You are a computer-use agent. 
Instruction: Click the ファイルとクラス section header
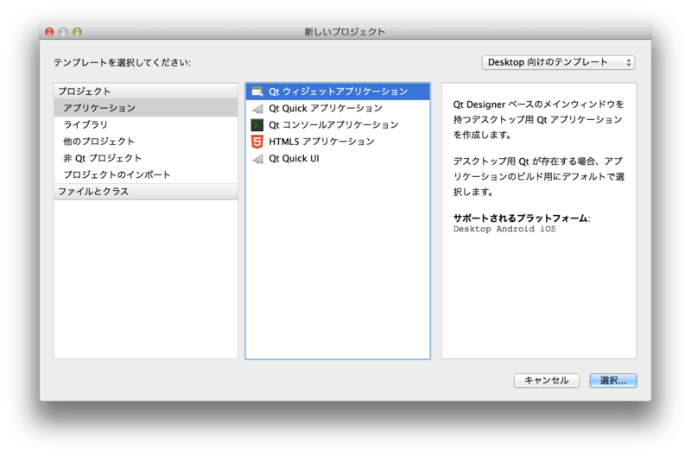tap(146, 192)
